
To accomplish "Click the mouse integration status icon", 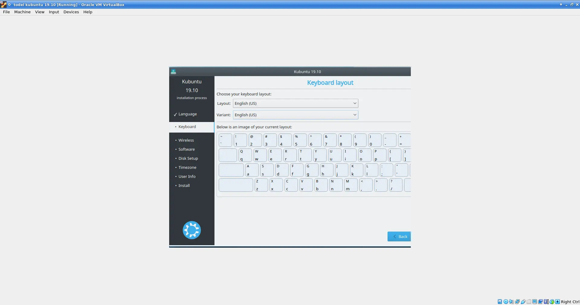I will click(552, 301).
